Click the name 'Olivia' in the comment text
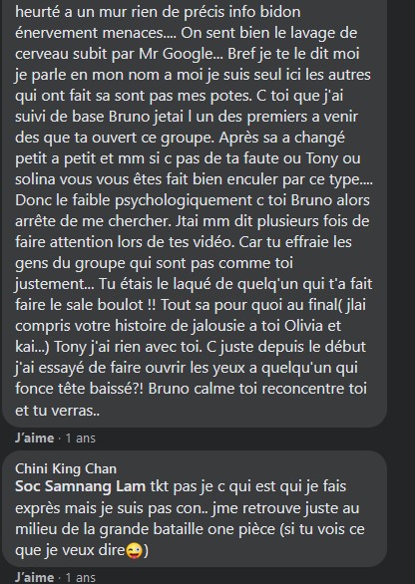Screen dimensions: 415x584 (303, 326)
